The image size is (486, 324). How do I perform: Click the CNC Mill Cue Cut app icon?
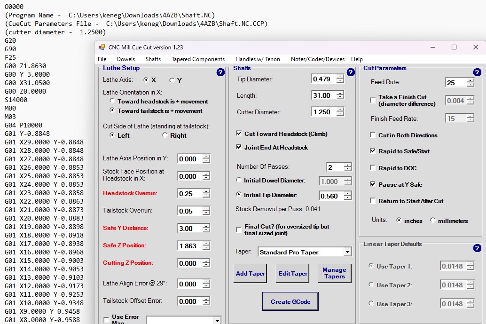pos(102,47)
